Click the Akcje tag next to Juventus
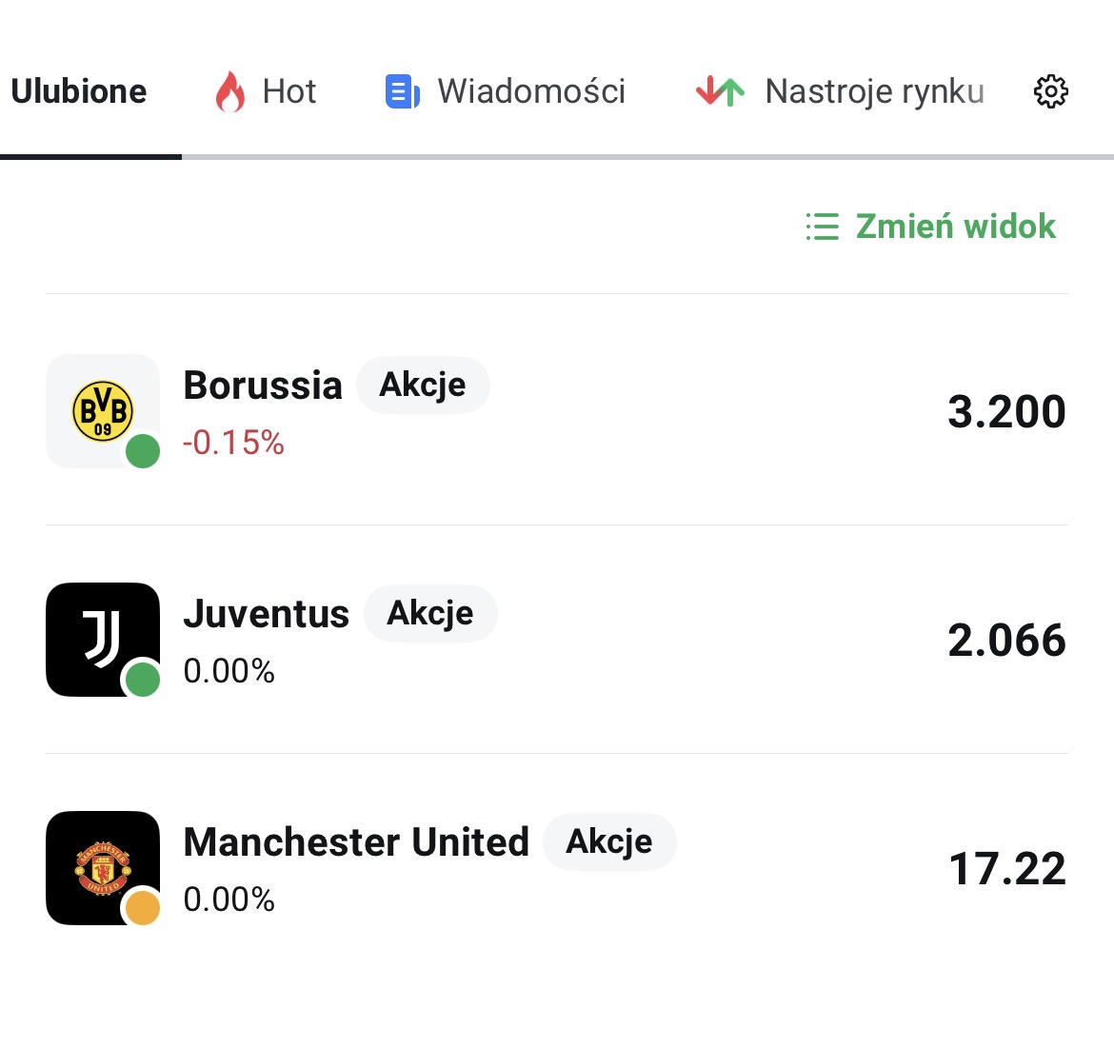Viewport: 1114px width, 1048px height. (x=430, y=613)
